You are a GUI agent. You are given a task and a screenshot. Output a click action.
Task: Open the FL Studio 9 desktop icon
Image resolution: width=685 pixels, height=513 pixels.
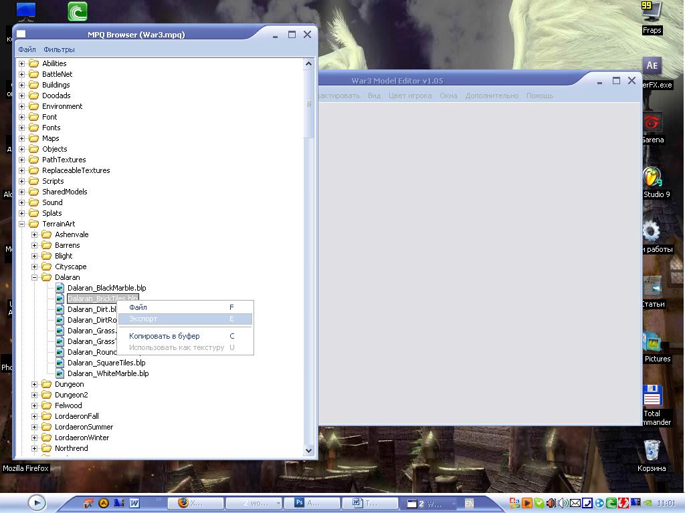(x=652, y=178)
